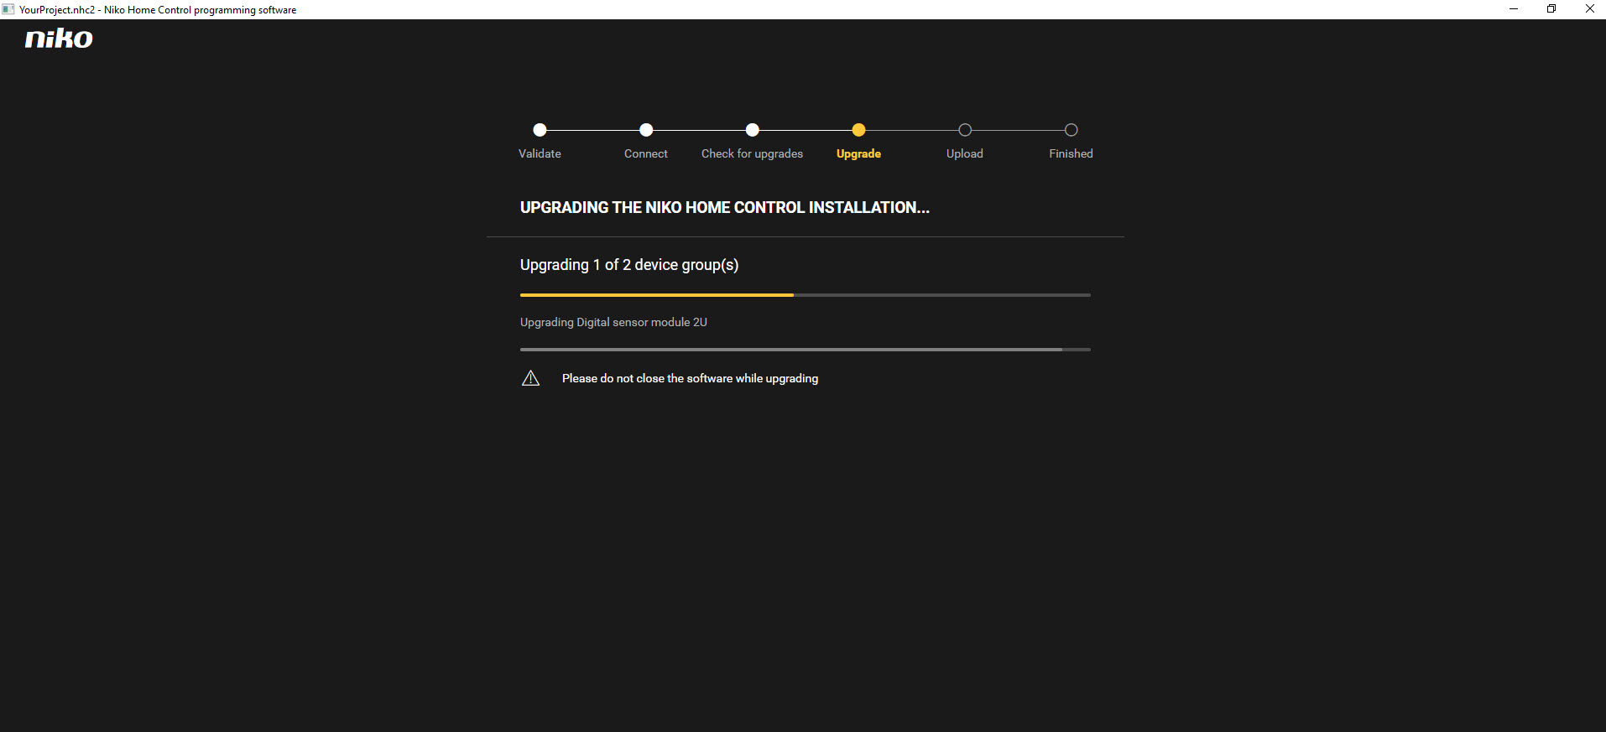Click the 'Upgrading 1 of 2 device group(s)' text

(x=629, y=265)
